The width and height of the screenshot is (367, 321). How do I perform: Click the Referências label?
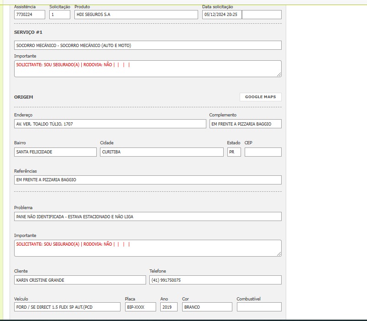click(25, 171)
